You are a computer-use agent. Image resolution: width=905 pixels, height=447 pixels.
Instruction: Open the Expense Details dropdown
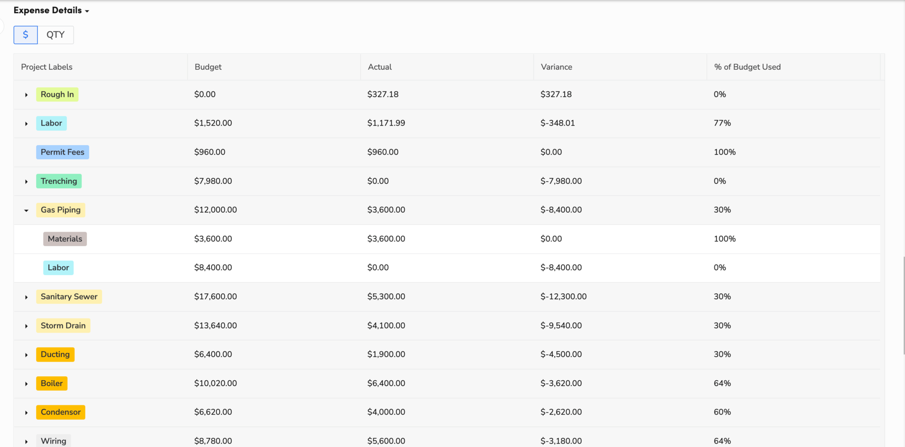pyautogui.click(x=51, y=10)
